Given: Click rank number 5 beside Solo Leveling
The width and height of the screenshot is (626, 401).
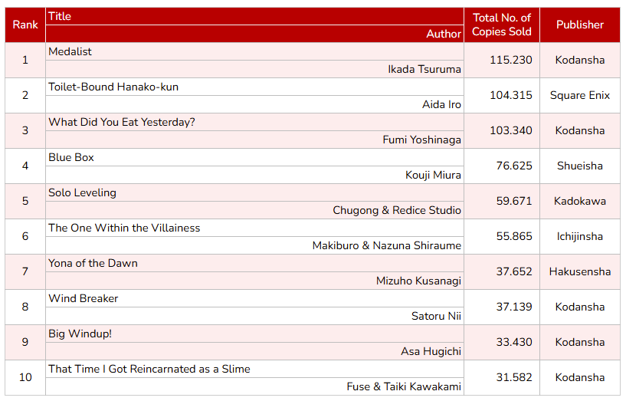Looking at the screenshot, I should click(25, 201).
